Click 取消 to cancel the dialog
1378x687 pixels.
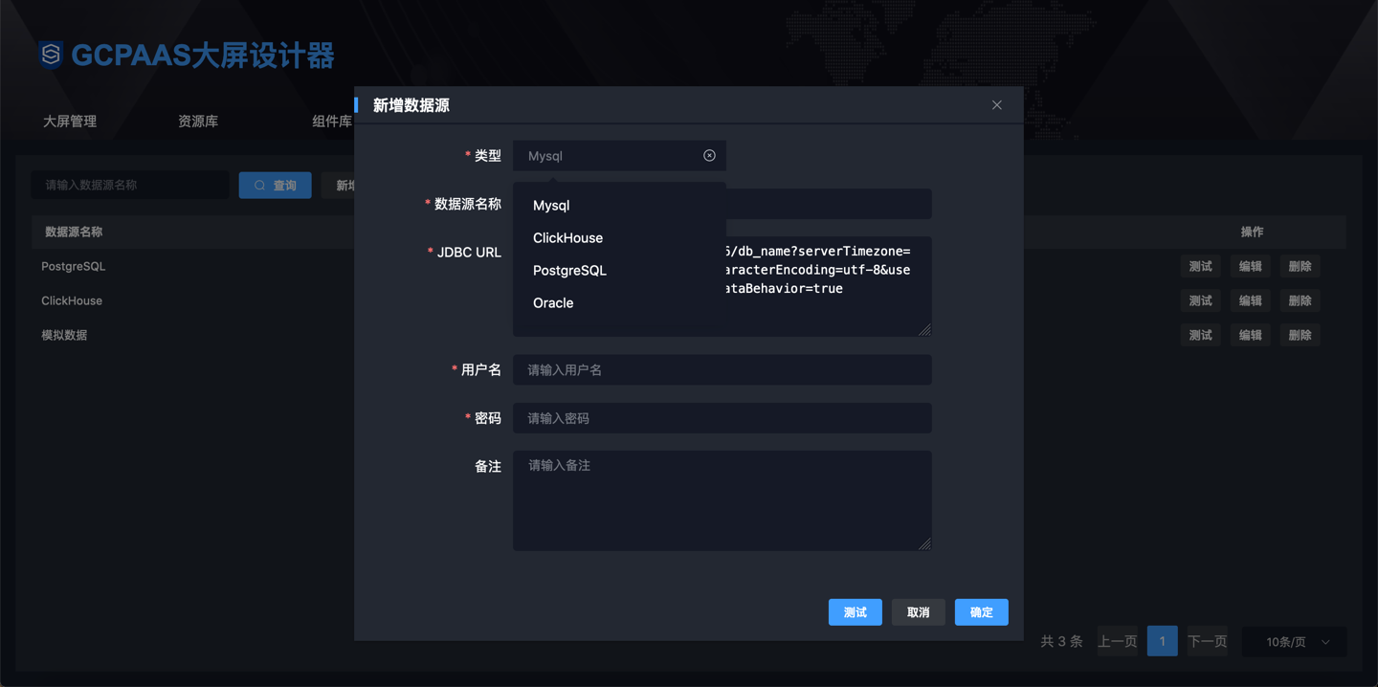pos(918,611)
